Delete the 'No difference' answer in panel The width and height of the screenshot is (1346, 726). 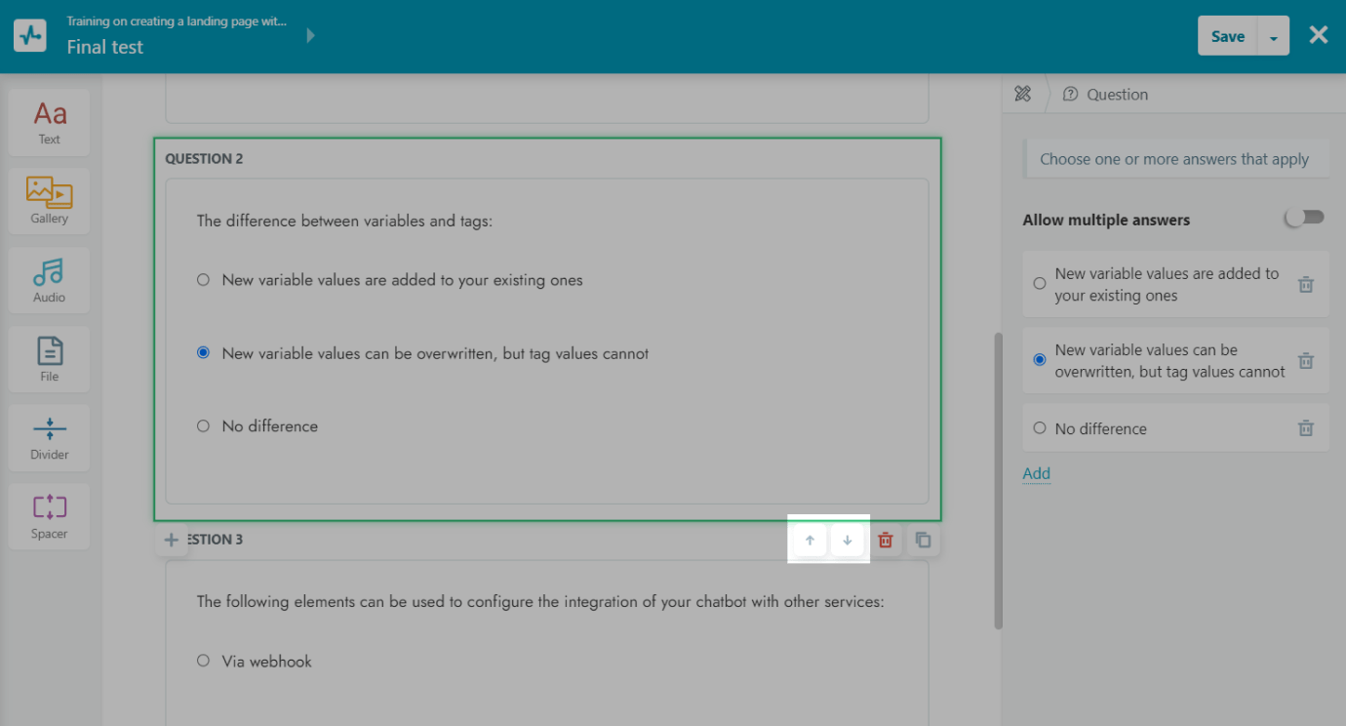(x=1306, y=428)
